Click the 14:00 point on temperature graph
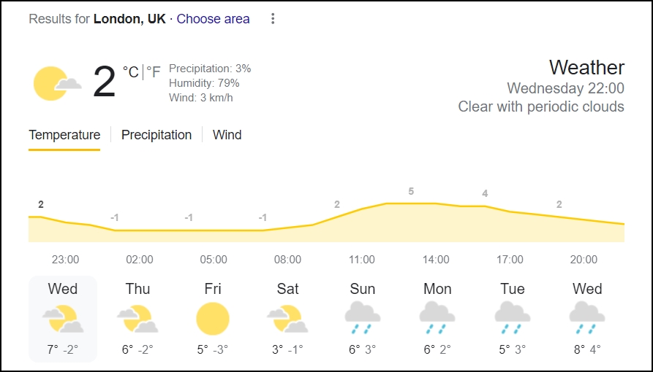 click(x=436, y=204)
